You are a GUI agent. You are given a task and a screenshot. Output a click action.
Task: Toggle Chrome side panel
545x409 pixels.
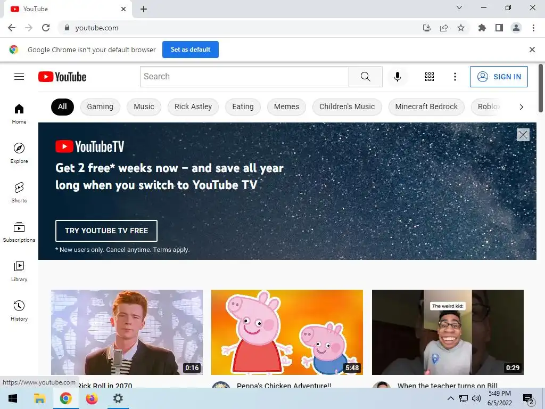click(x=499, y=28)
